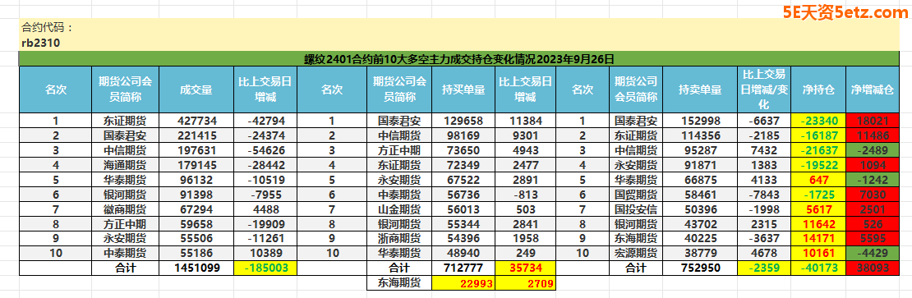Click the 成交量 column header
The image size is (912, 298).
(x=196, y=90)
